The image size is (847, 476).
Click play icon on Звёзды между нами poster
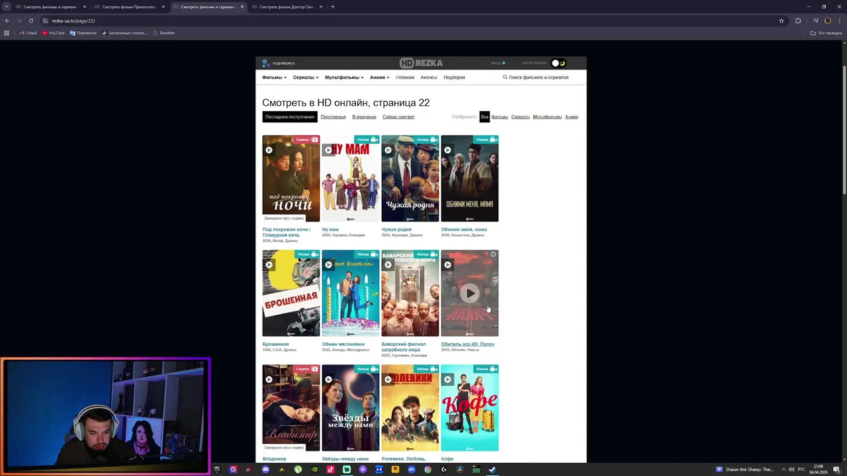coord(328,379)
